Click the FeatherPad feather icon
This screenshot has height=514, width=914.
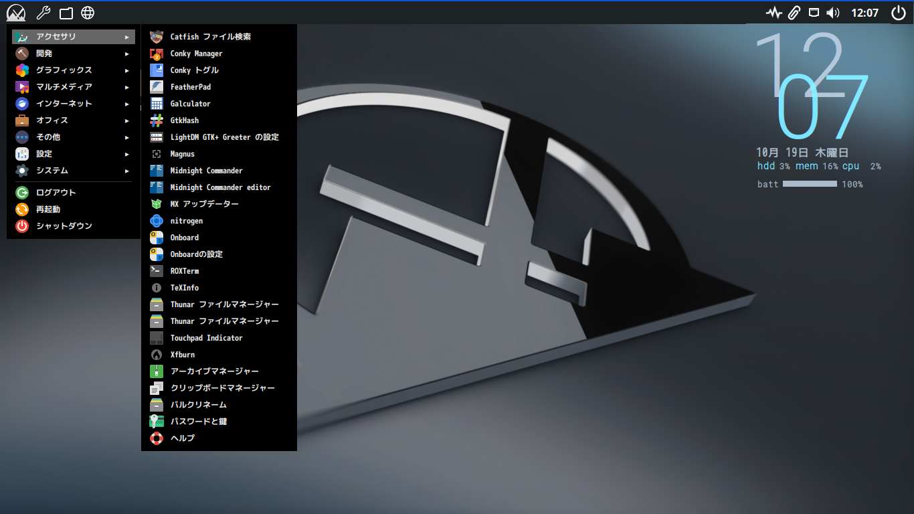(x=157, y=87)
